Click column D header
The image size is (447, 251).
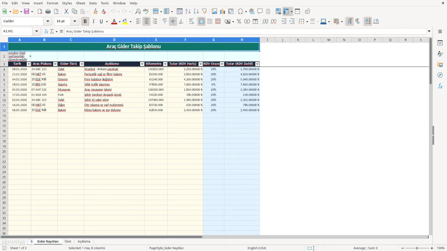114,40
